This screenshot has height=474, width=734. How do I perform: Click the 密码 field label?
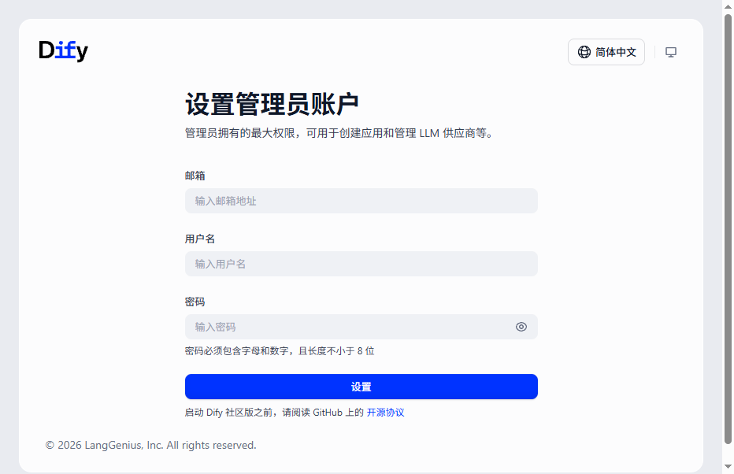[195, 302]
